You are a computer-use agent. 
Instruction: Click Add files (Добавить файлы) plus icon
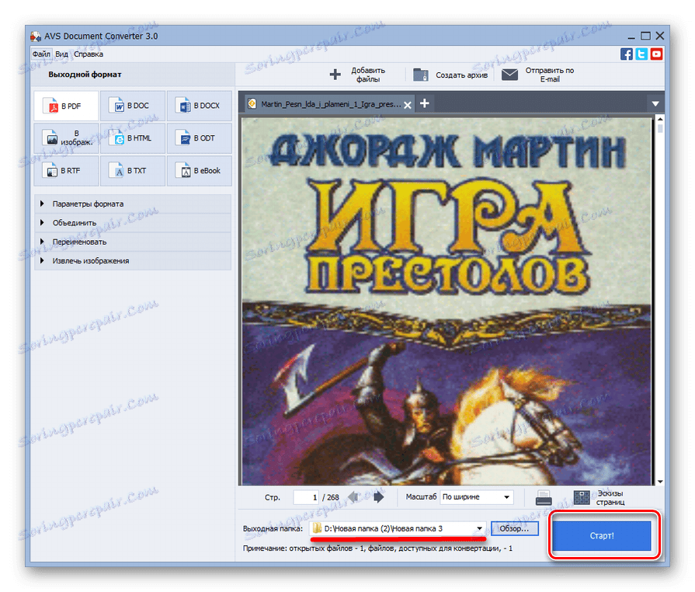(335, 75)
